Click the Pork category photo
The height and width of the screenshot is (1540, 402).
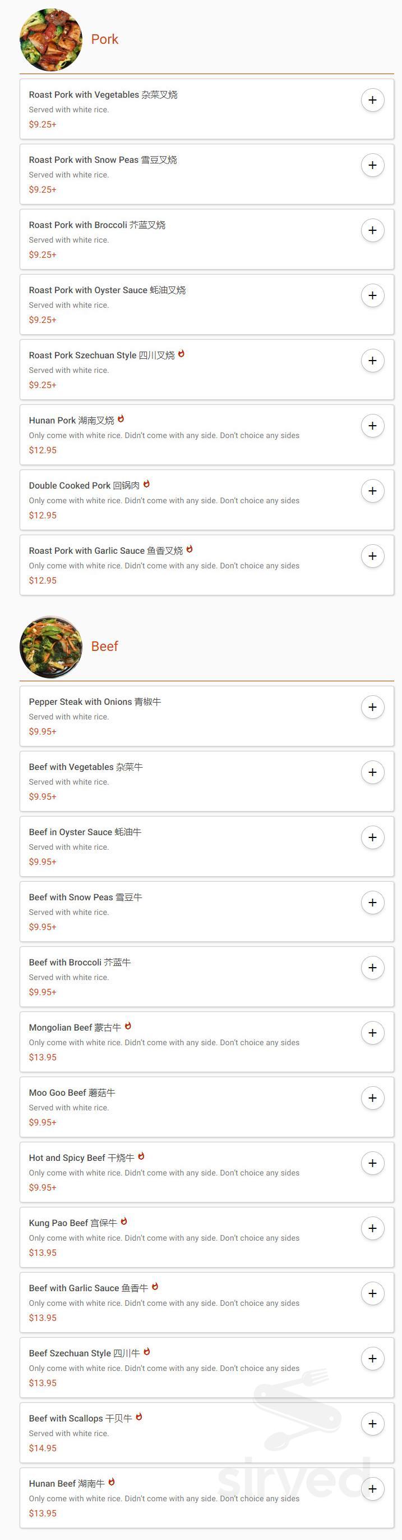tap(50, 39)
